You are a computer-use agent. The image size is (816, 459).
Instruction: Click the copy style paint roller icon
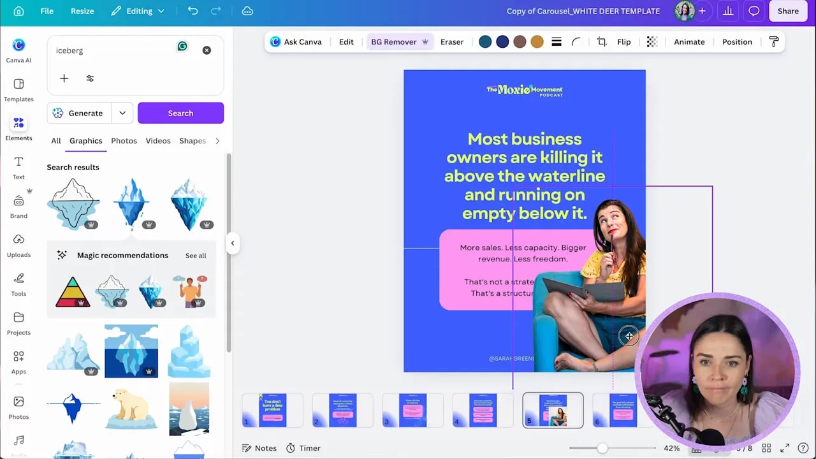point(774,42)
